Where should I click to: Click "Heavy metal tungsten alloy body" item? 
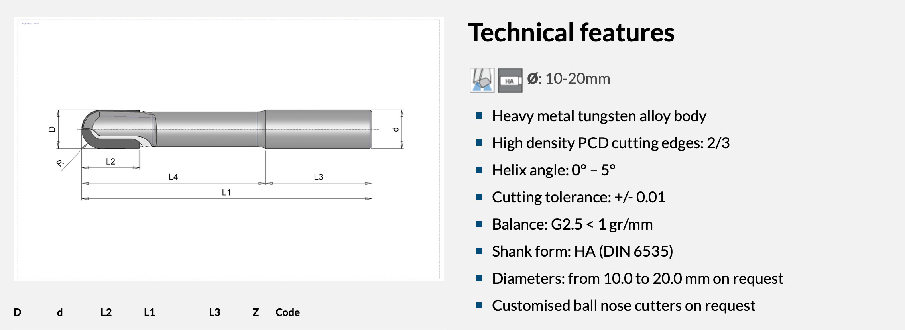[x=599, y=116]
